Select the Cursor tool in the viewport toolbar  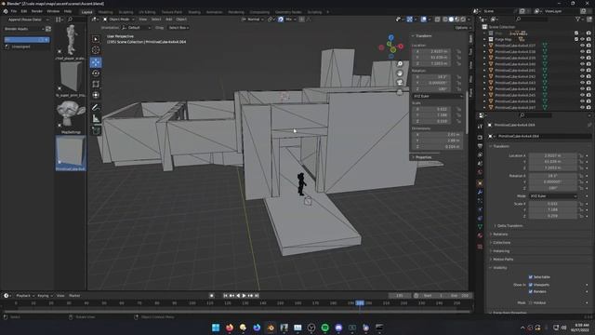coord(96,49)
